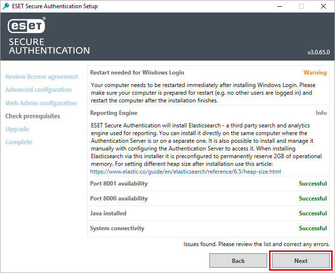
Task: Click the Next button
Action: click(301, 261)
